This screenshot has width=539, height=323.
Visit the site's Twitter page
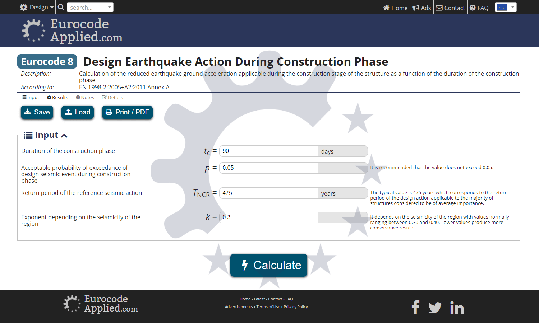[x=435, y=307]
